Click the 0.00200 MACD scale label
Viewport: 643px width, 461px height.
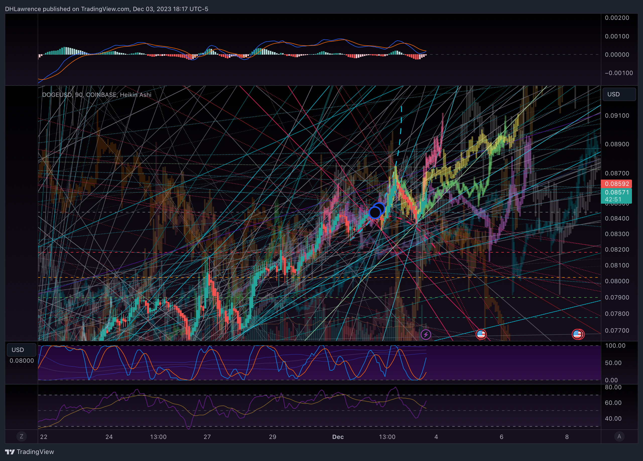click(x=617, y=18)
